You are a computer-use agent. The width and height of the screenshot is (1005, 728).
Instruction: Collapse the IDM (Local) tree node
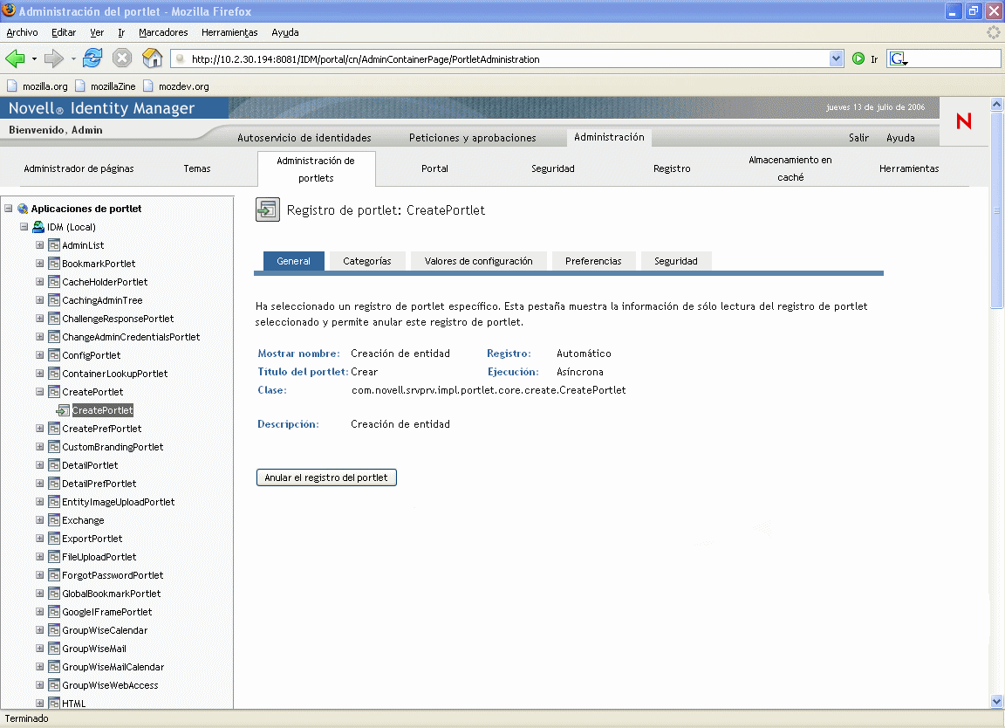click(24, 227)
